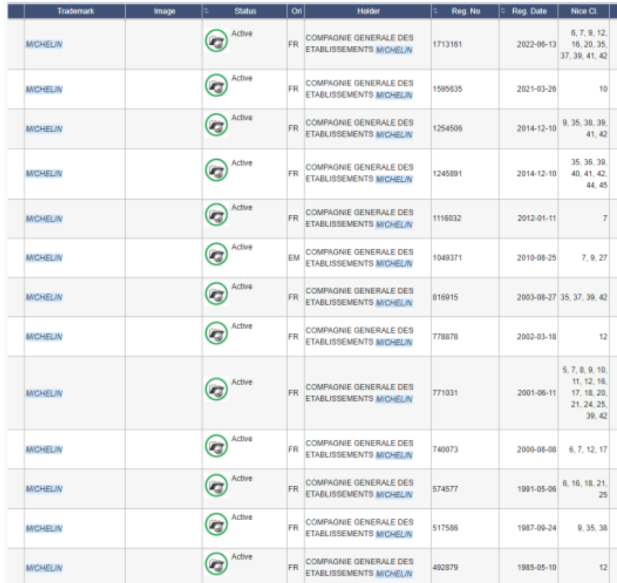Click the registration date 2022-06-13
The width and height of the screenshot is (617, 583).
(x=537, y=44)
